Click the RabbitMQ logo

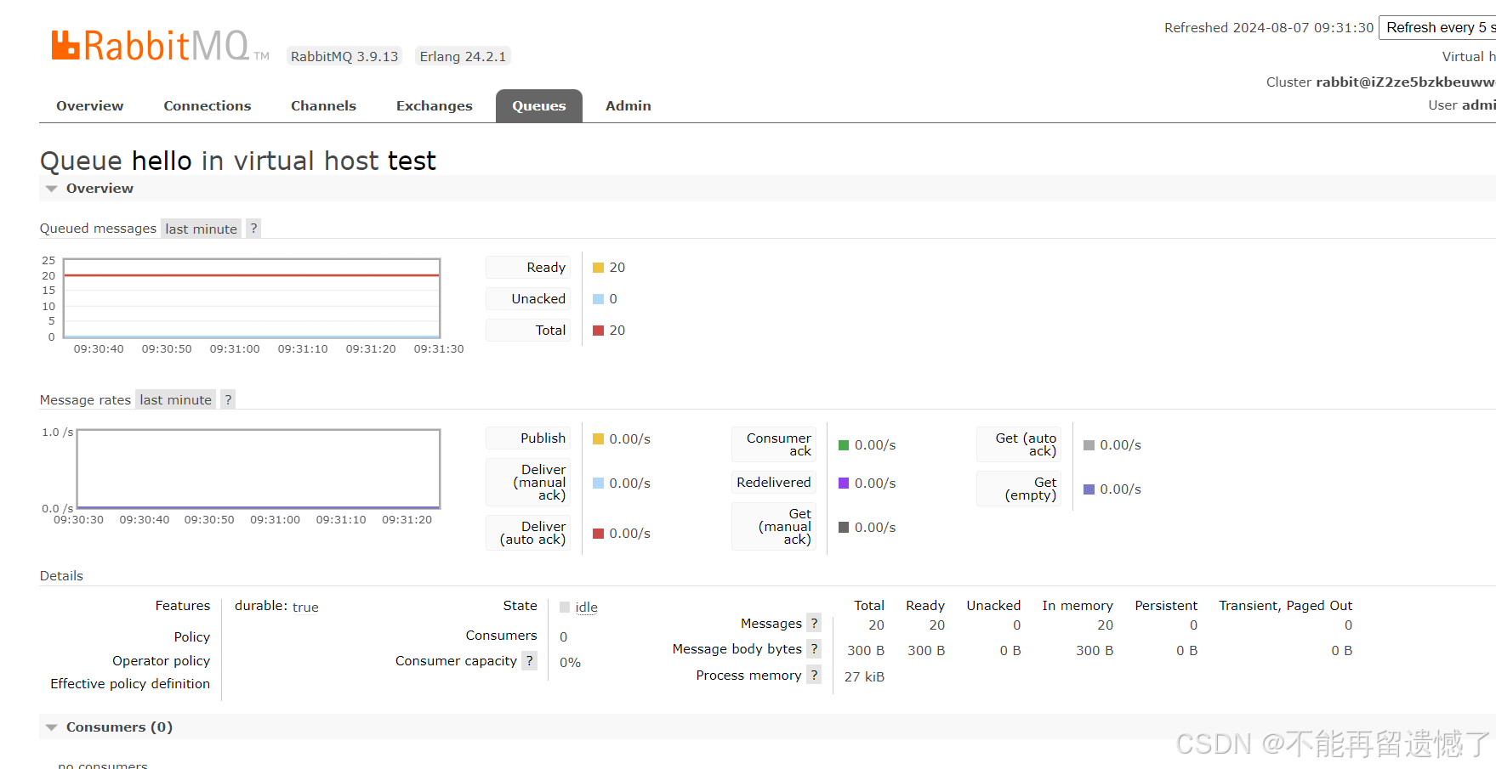point(160,46)
